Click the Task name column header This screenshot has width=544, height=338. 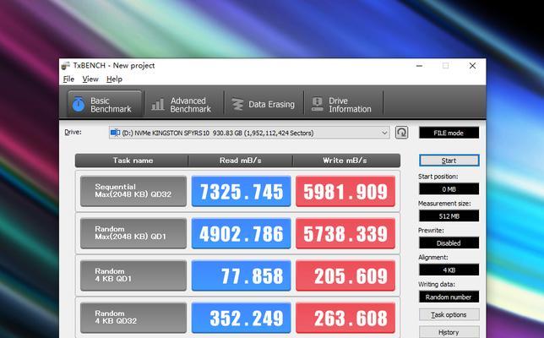point(132,161)
